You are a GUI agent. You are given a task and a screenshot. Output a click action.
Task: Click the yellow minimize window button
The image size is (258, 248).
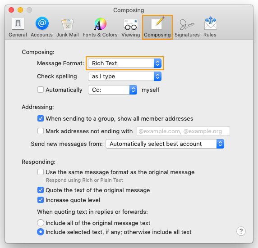20,10
